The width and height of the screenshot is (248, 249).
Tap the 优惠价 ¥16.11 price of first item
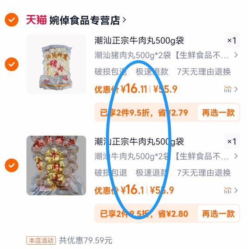(x=121, y=89)
